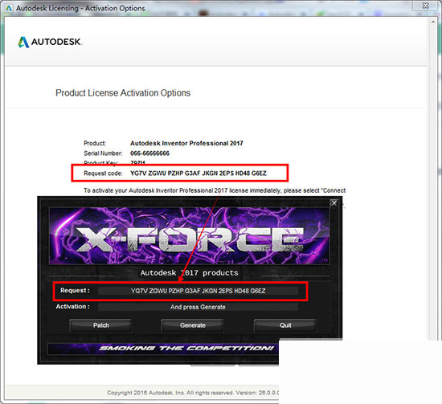Click the 'Autodesk Licensing - Activation Options' window title

pos(80,8)
